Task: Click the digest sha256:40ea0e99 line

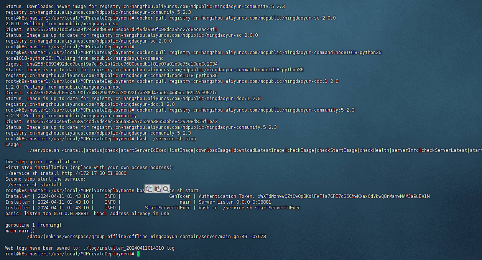Action: 111,122
